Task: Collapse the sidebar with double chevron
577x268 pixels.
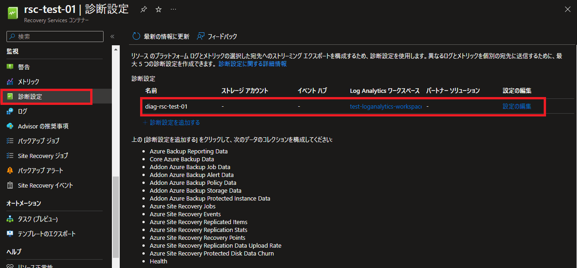Action: coord(112,37)
